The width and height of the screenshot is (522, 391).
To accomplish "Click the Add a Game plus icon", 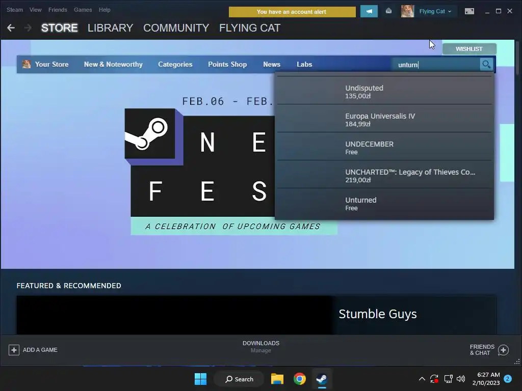I will (x=14, y=350).
